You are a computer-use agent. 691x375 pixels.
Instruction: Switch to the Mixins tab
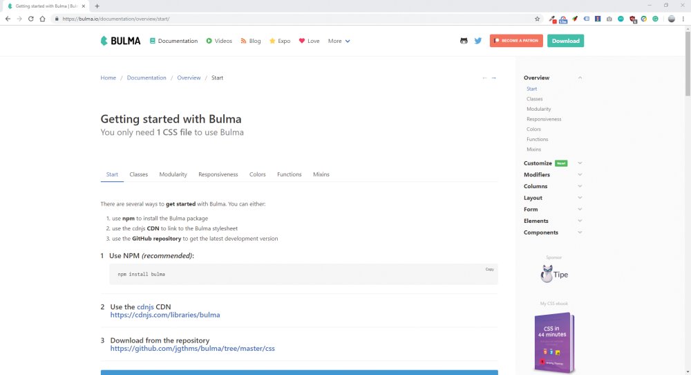click(321, 174)
